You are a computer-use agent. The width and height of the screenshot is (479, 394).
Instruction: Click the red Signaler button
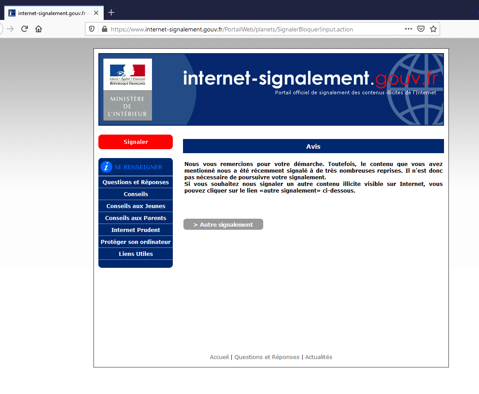136,142
